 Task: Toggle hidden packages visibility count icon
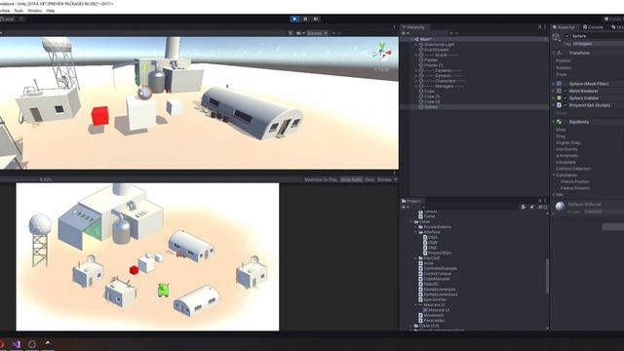tap(542, 207)
